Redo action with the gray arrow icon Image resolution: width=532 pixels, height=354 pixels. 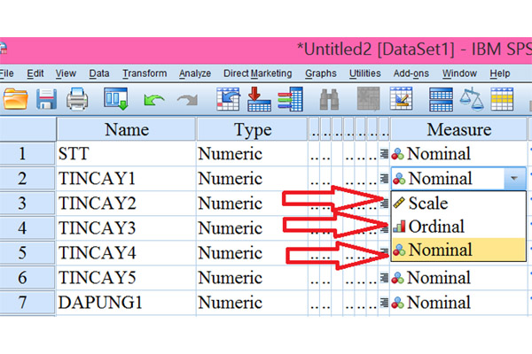click(188, 100)
